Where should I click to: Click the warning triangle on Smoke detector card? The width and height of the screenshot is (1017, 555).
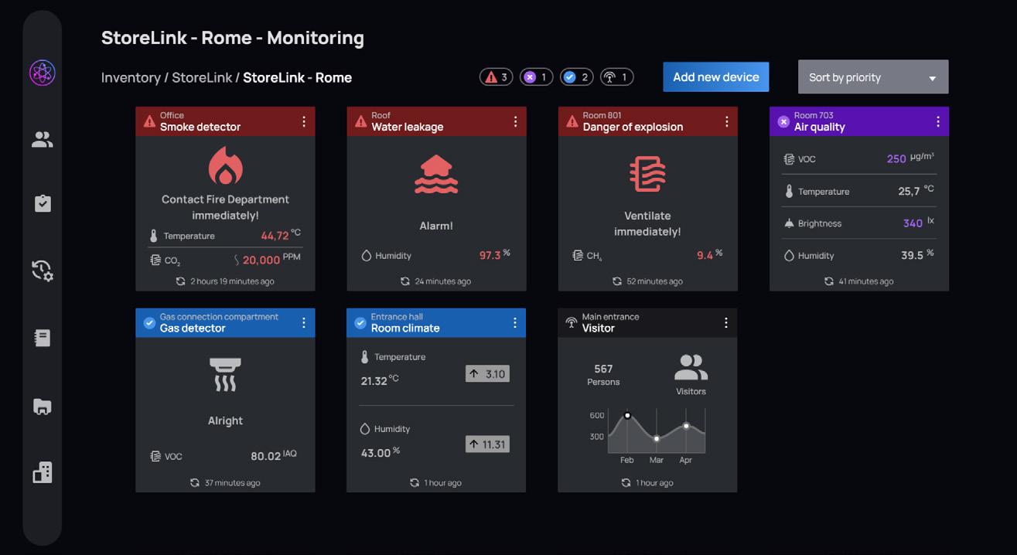tap(149, 121)
